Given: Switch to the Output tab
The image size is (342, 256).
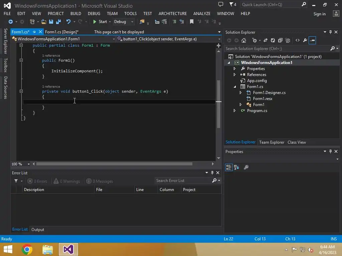Looking at the screenshot, I should [38, 229].
